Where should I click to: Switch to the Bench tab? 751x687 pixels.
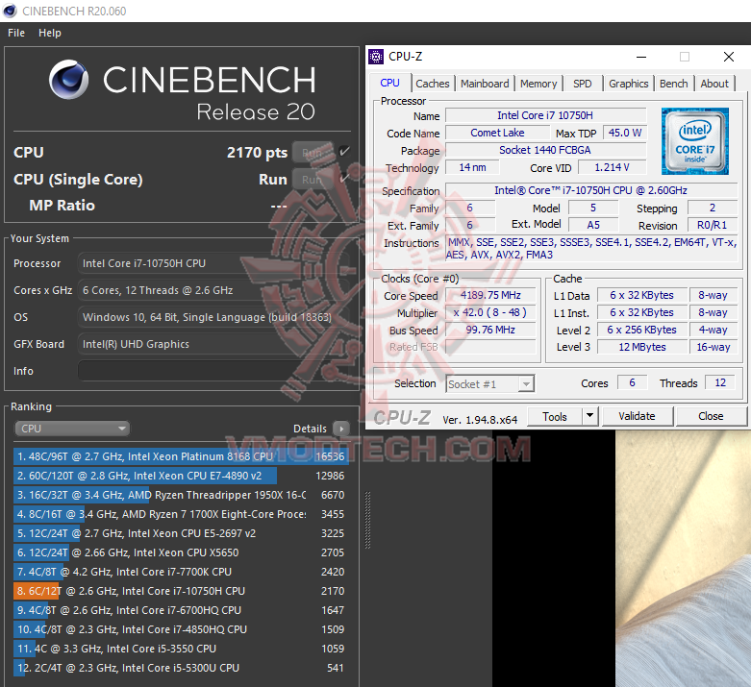(673, 84)
